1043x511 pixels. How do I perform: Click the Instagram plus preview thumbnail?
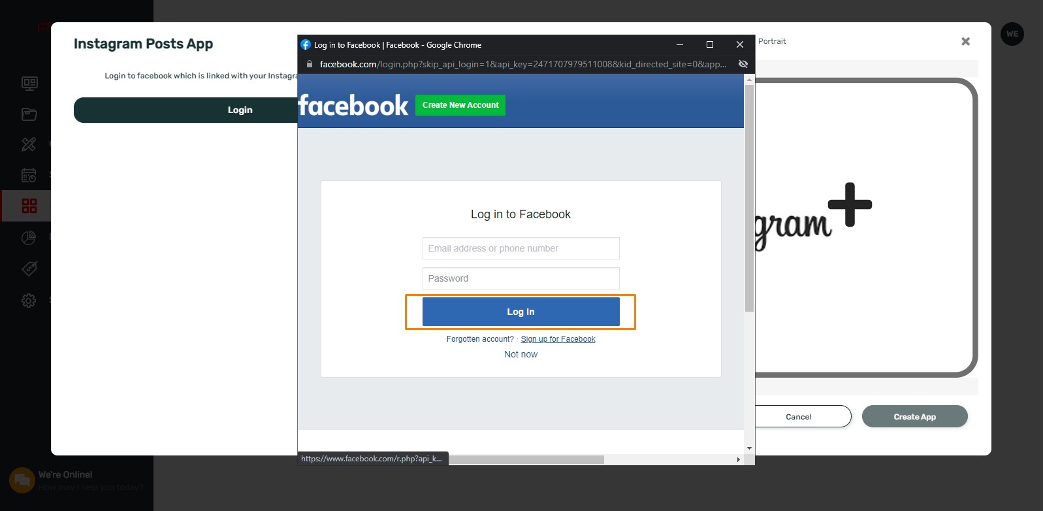[865, 227]
